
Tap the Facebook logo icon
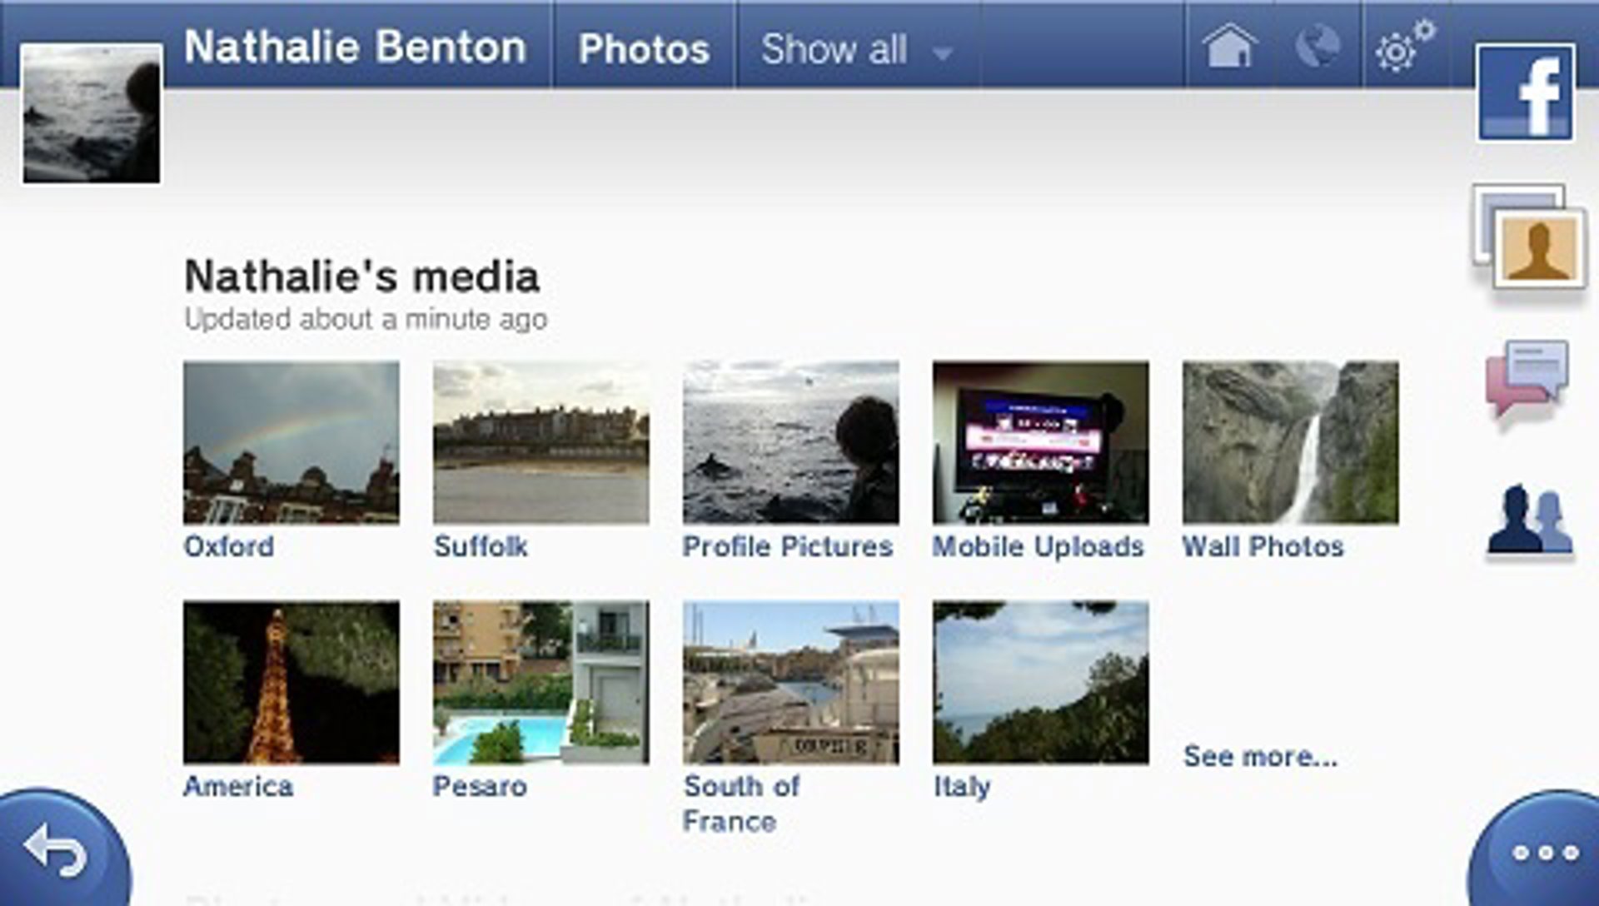pos(1526,92)
